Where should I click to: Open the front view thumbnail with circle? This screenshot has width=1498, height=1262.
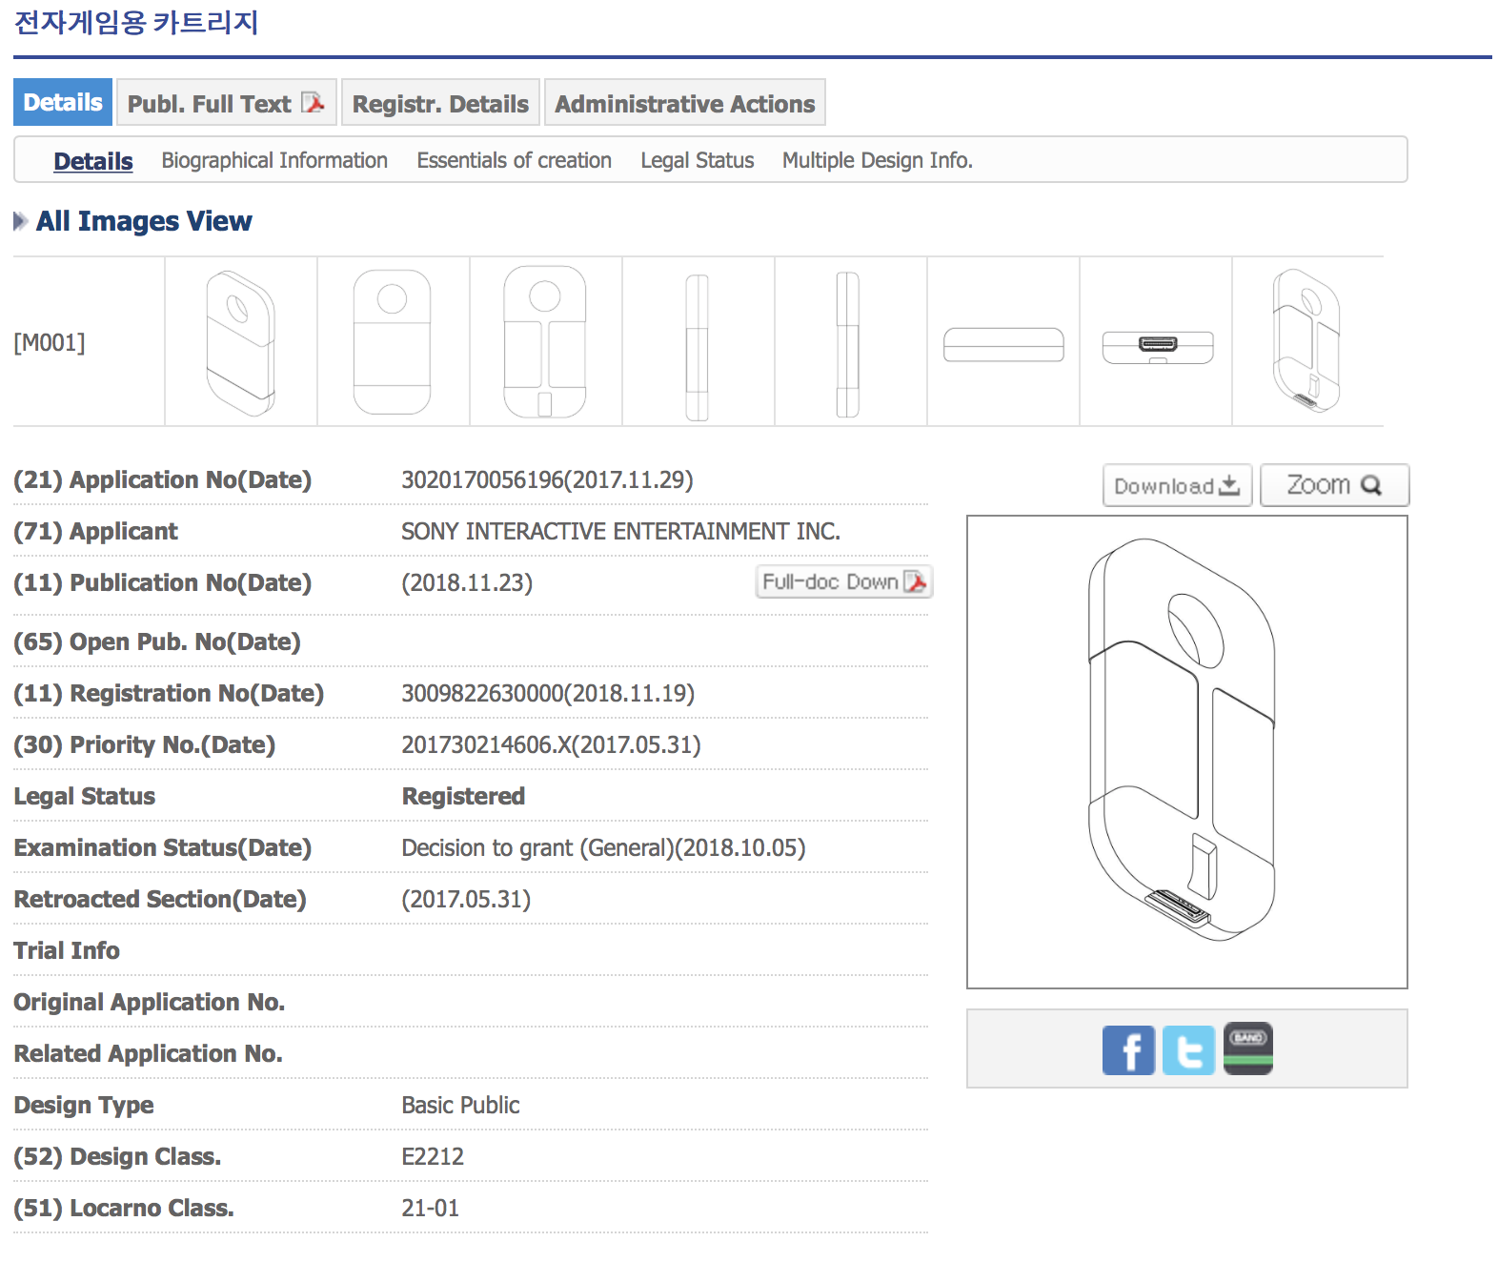(x=393, y=342)
